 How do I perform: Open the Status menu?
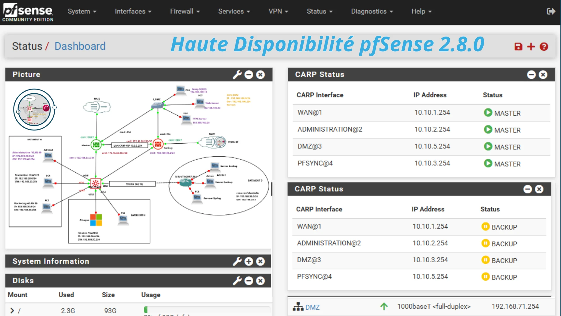pos(320,11)
